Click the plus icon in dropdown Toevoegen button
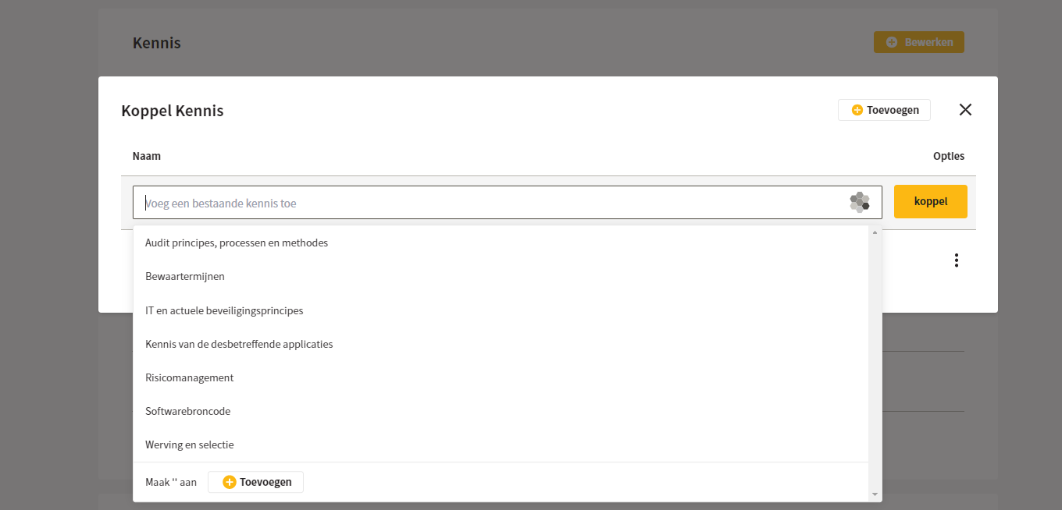1062x510 pixels. click(x=230, y=482)
